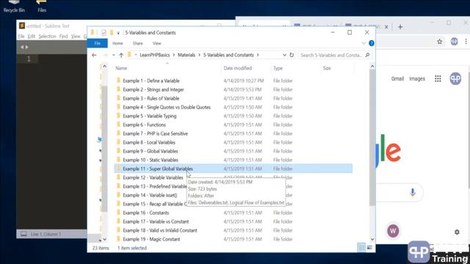Open Sublime Text Selection menu
This screenshot has height=264, width=470.
pyautogui.click(x=47, y=36)
